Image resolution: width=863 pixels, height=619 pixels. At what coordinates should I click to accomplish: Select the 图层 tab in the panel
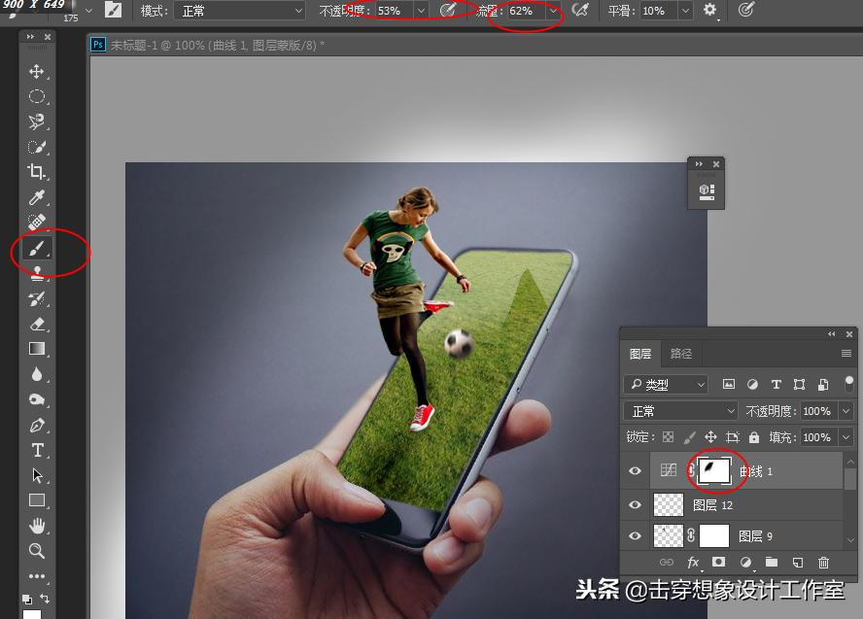[x=640, y=353]
